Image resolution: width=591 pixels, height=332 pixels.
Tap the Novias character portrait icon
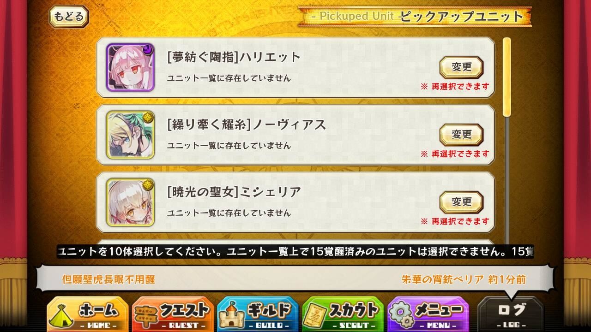point(123,135)
